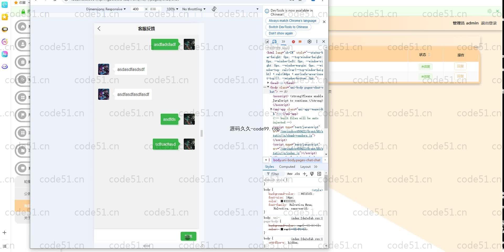Image resolution: width=504 pixels, height=252 pixels.
Task: Click the red error count icon
Action: 293,41
